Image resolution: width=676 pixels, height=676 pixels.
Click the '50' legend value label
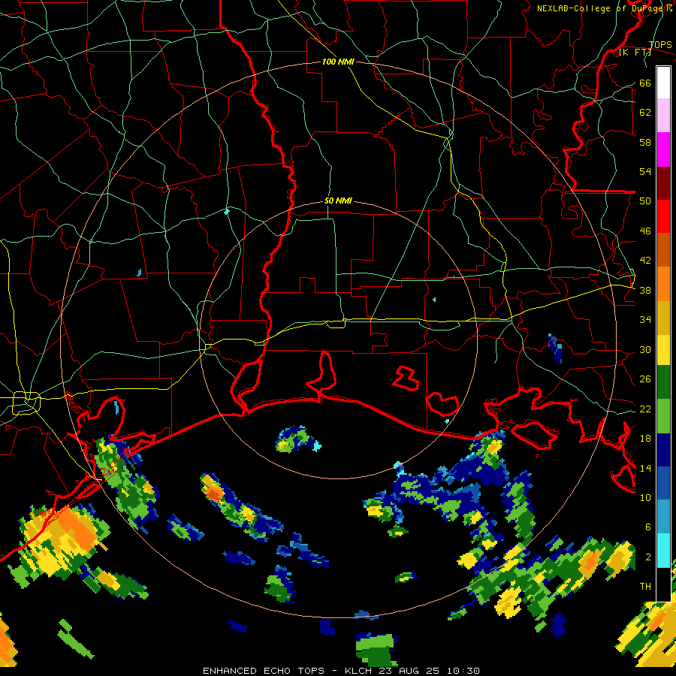pyautogui.click(x=645, y=201)
